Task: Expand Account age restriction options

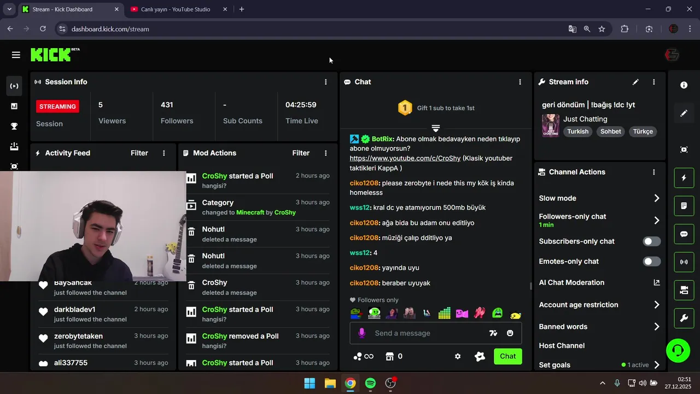Action: point(657,305)
